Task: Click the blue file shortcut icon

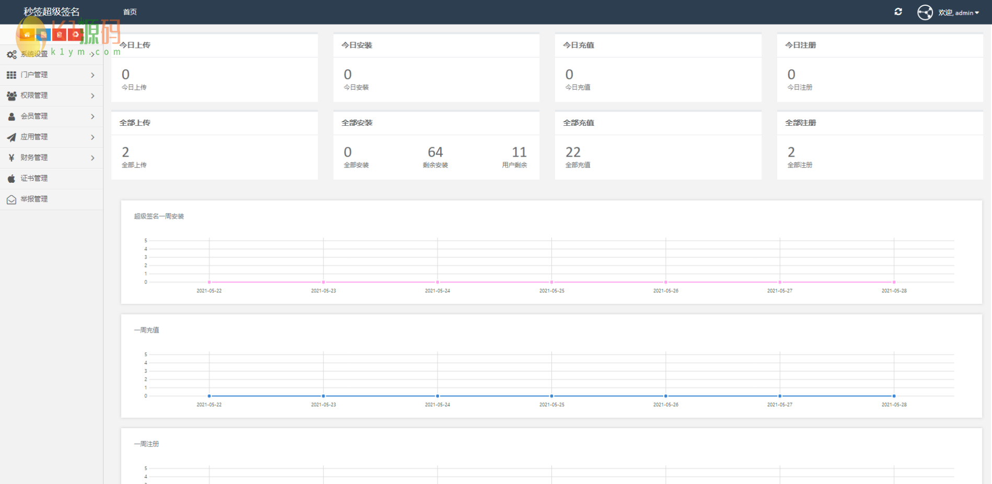Action: pos(43,34)
